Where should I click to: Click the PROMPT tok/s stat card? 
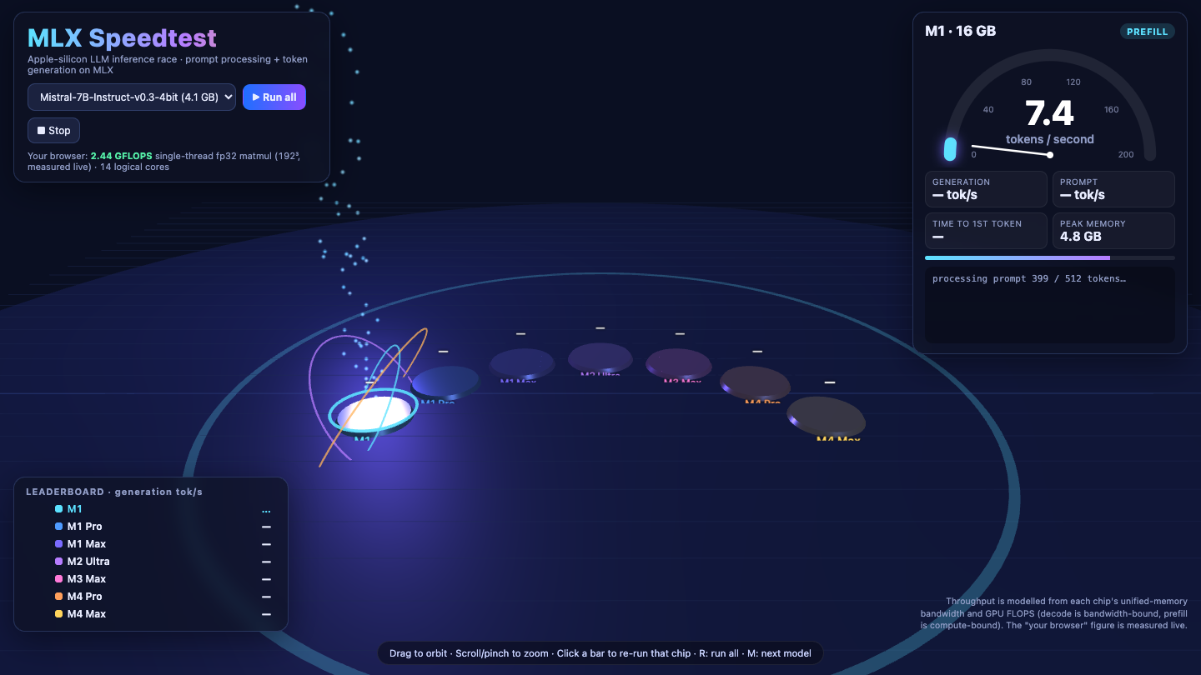(1113, 189)
